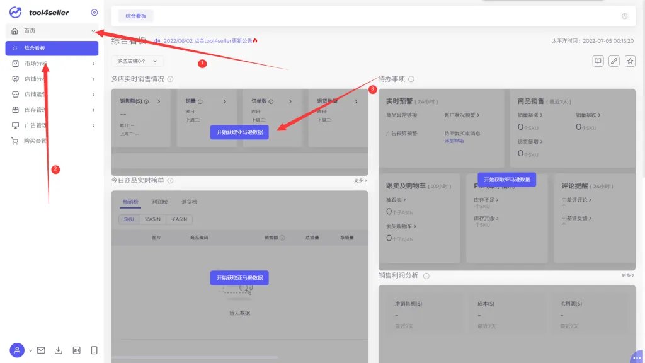Click the arrow on 销量 card
This screenshot has width=645, height=363.
click(x=225, y=101)
